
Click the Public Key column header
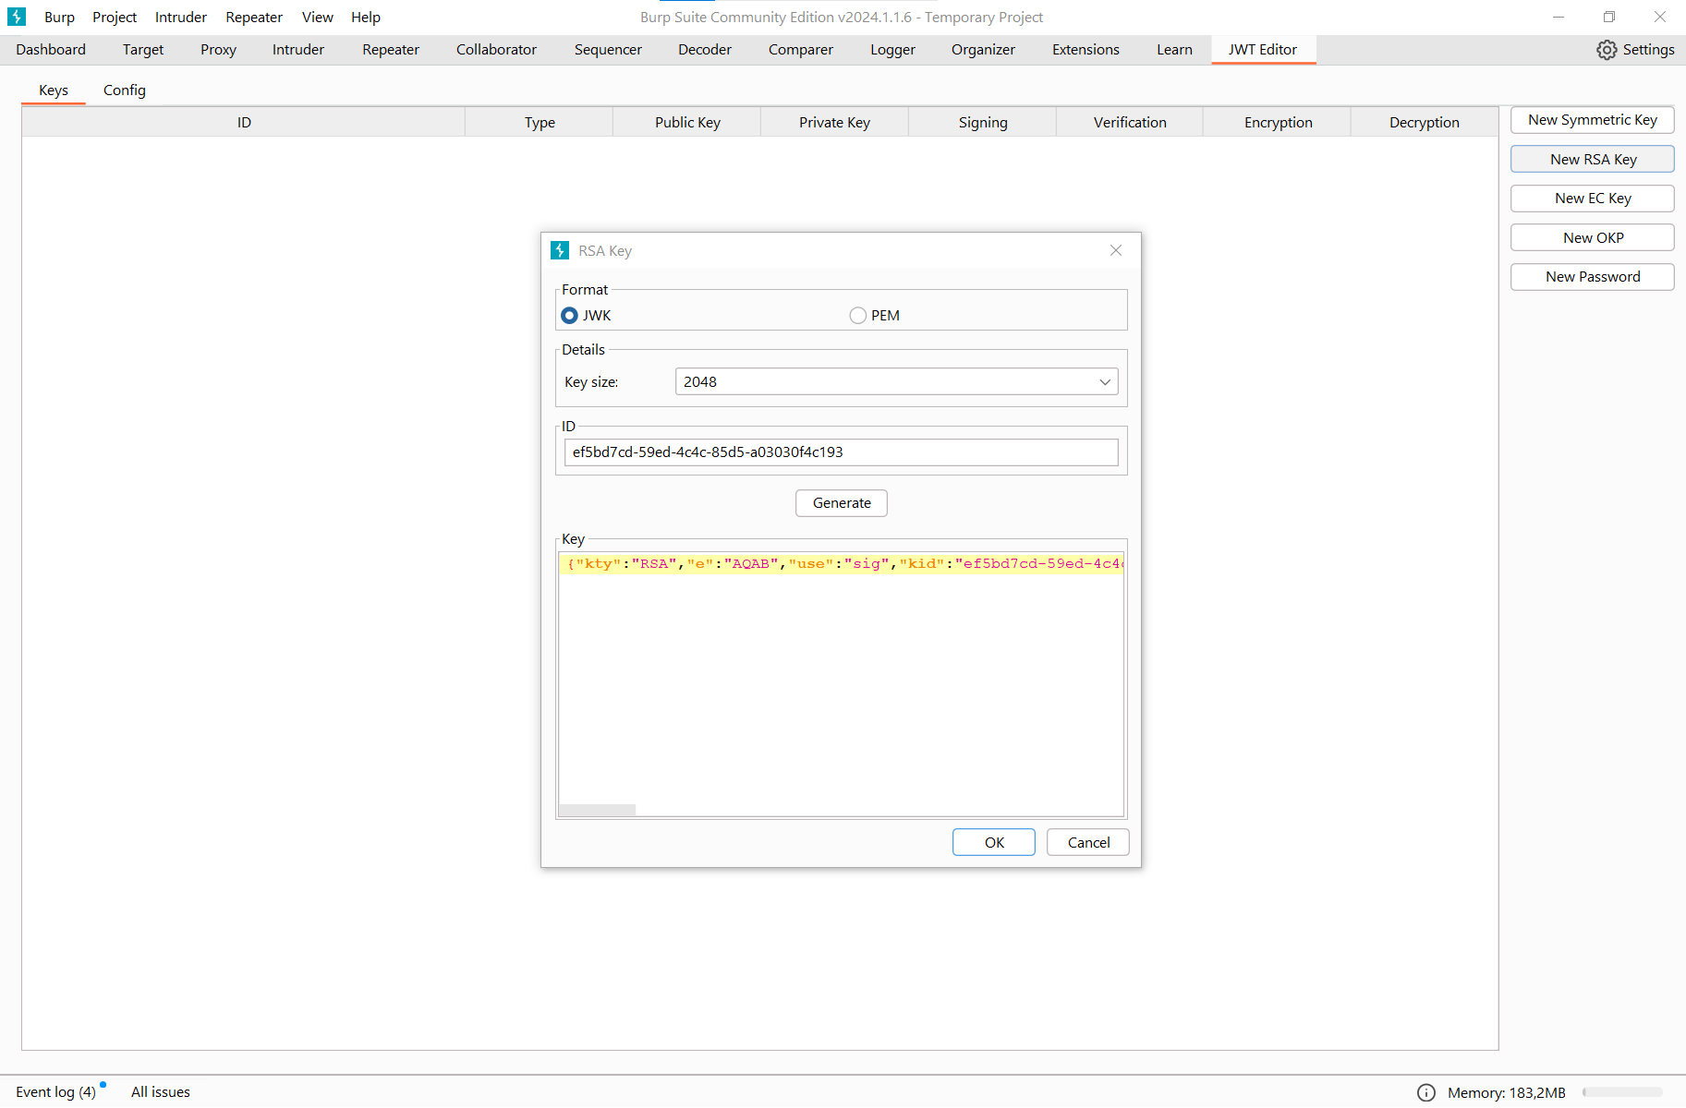click(687, 122)
